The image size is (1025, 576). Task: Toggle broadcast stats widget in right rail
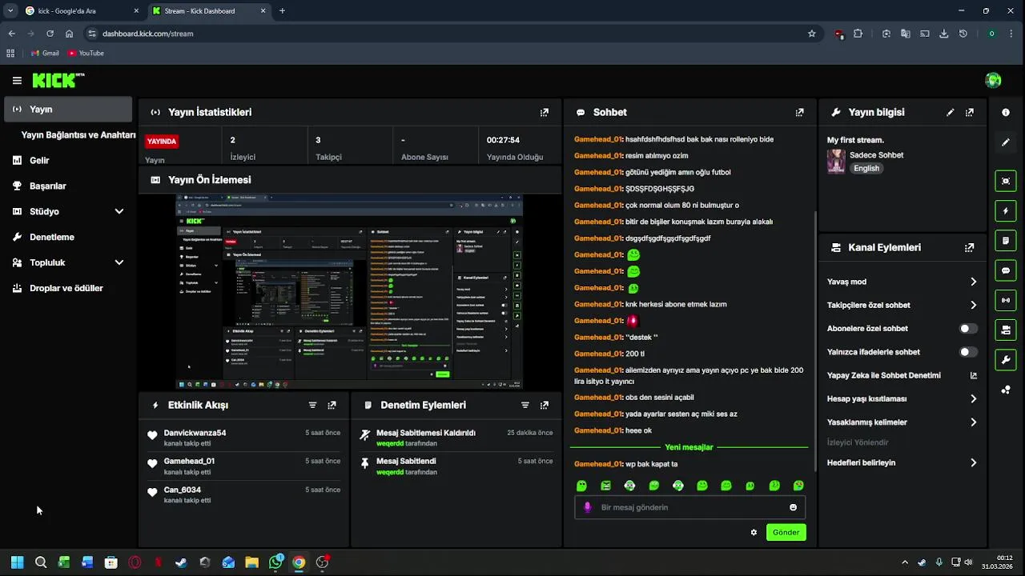coord(1006,300)
